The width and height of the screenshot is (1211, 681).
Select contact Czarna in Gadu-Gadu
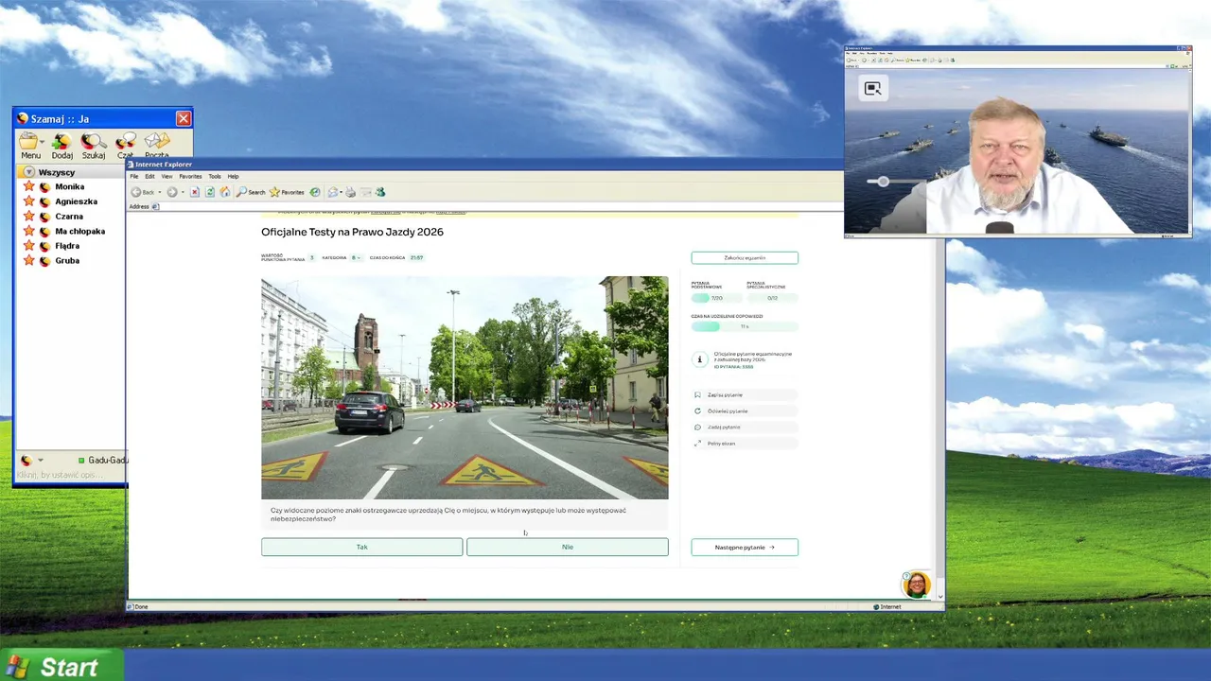(69, 217)
